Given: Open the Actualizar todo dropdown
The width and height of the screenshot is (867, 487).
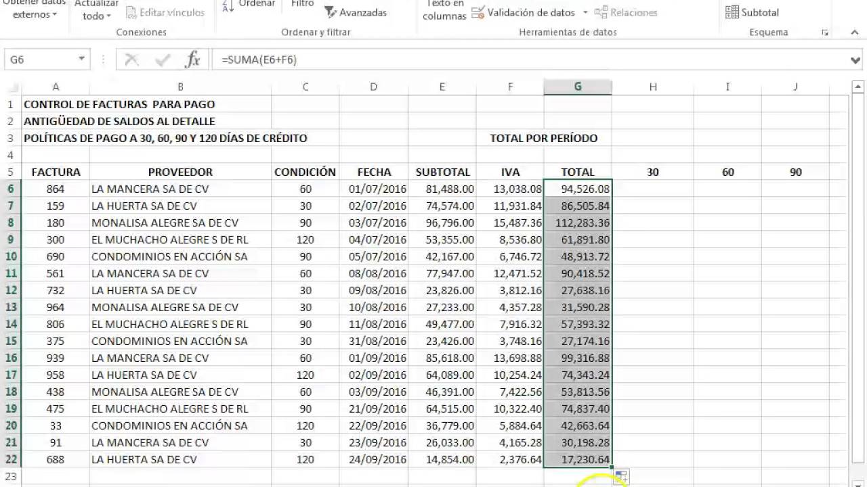Looking at the screenshot, I should pyautogui.click(x=97, y=10).
